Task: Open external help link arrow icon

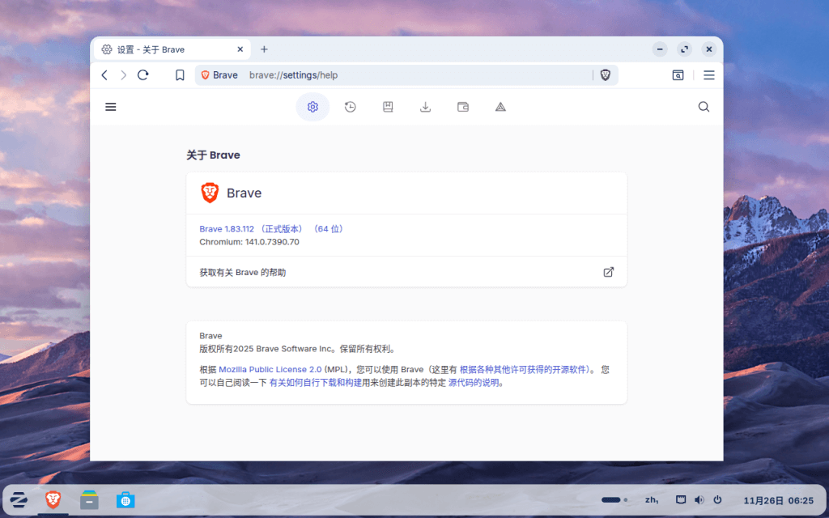Action: pos(609,272)
